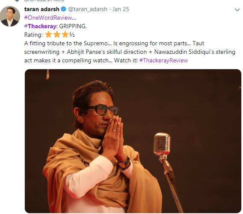Expand the tweet options chevron menu
This screenshot has height=214, width=243.
pos(237,10)
